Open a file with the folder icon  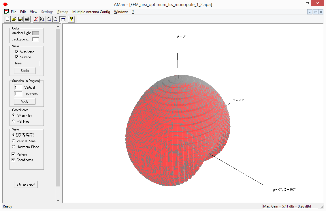coord(14,19)
